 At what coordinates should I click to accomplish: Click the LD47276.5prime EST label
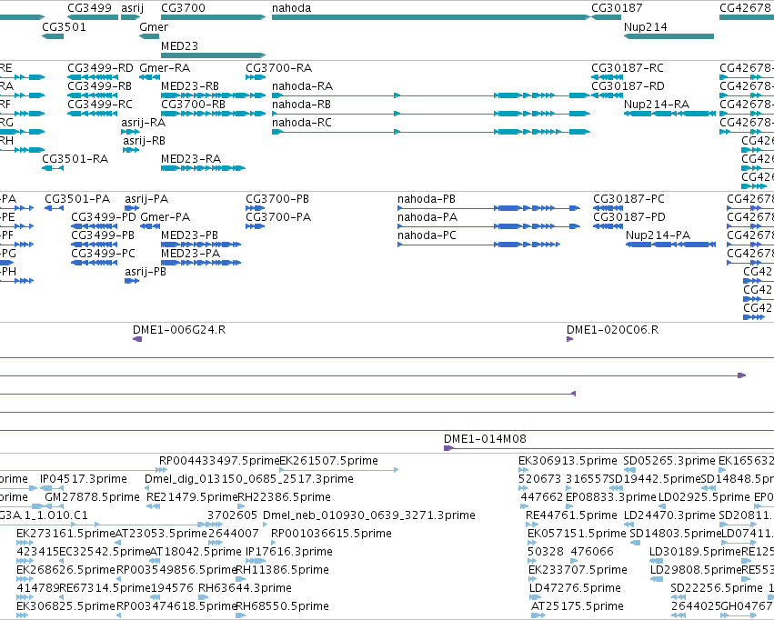575,588
